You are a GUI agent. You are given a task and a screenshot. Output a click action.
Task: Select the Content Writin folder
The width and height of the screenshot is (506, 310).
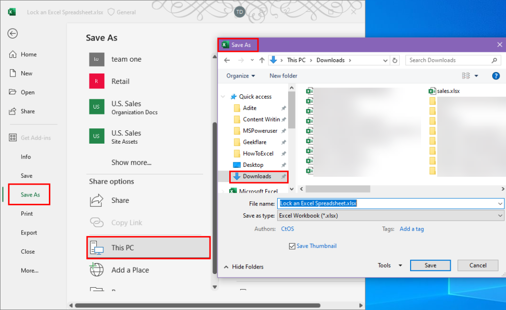pos(261,119)
